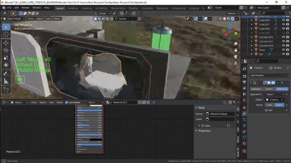Open the Modifier wrench properties tab
Viewport: 291px width, 163px height.
tap(244, 114)
